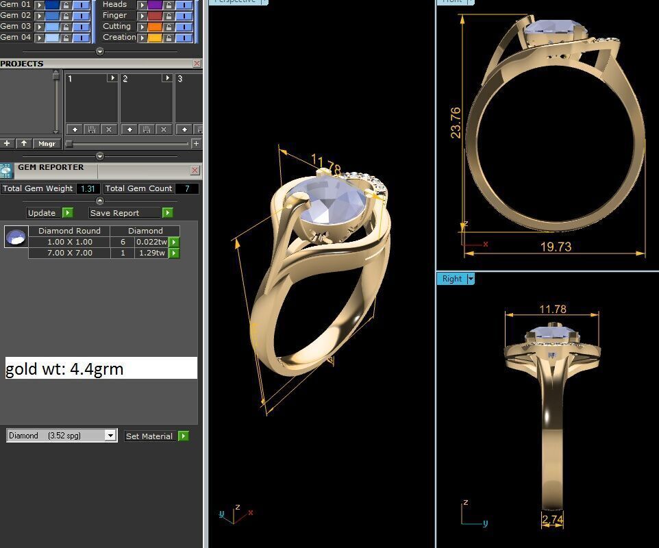Click green arrow on 0.022tw row

click(x=174, y=242)
